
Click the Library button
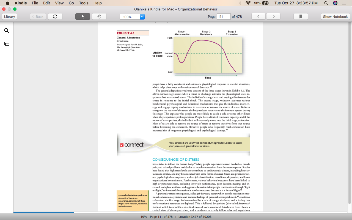[10, 16]
